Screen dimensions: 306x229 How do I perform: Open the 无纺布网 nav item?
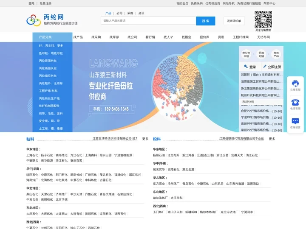(263, 37)
